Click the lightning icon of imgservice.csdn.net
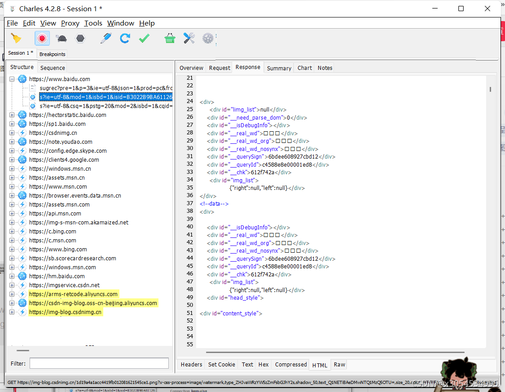The image size is (505, 392). pos(22,285)
